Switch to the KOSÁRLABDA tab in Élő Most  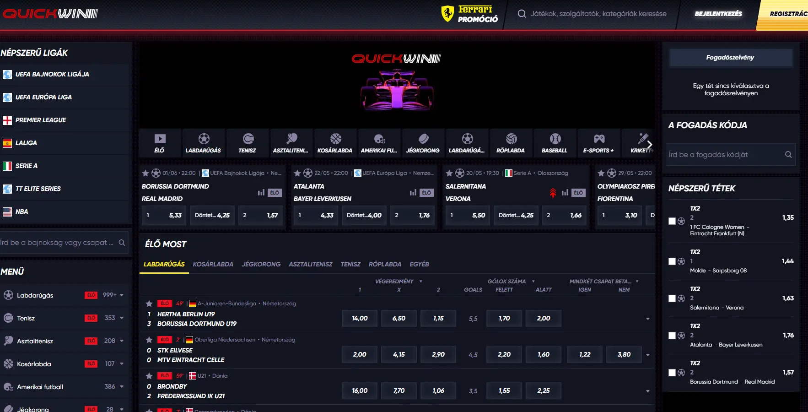point(213,264)
